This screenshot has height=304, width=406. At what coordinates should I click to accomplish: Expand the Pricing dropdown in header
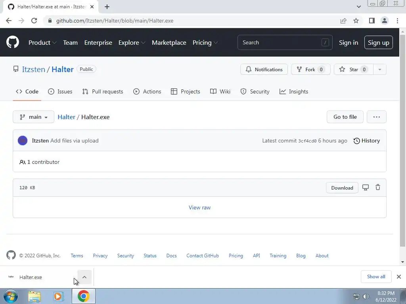[205, 43]
